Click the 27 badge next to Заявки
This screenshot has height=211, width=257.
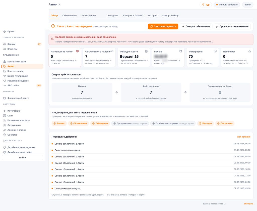(x=39, y=44)
